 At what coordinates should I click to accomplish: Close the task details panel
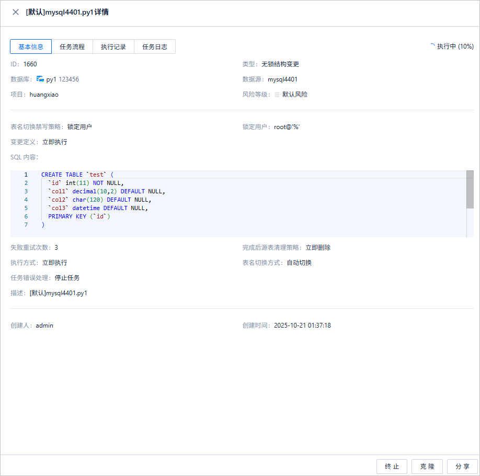tap(16, 12)
